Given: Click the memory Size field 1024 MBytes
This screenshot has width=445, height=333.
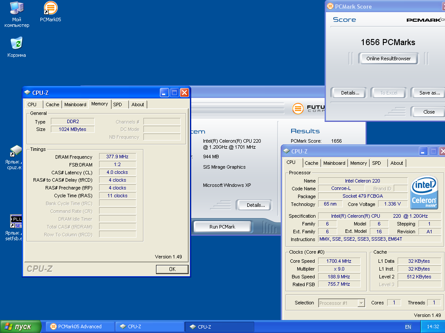Looking at the screenshot, I should point(73,129).
